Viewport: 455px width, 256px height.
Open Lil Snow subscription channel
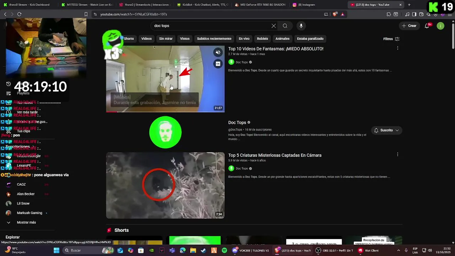click(x=23, y=203)
